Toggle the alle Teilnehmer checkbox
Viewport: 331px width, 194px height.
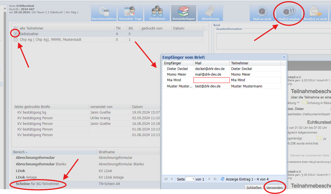pos(16,28)
